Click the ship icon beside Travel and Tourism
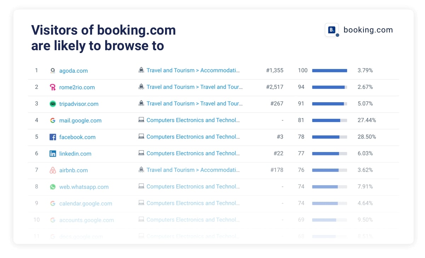This screenshot has width=425, height=258. tap(142, 70)
